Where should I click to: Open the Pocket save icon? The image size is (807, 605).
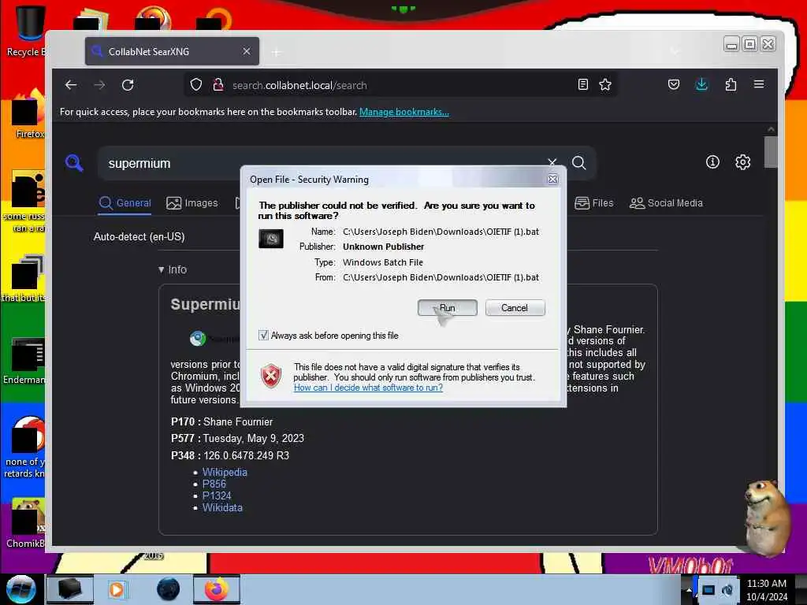[x=673, y=84]
